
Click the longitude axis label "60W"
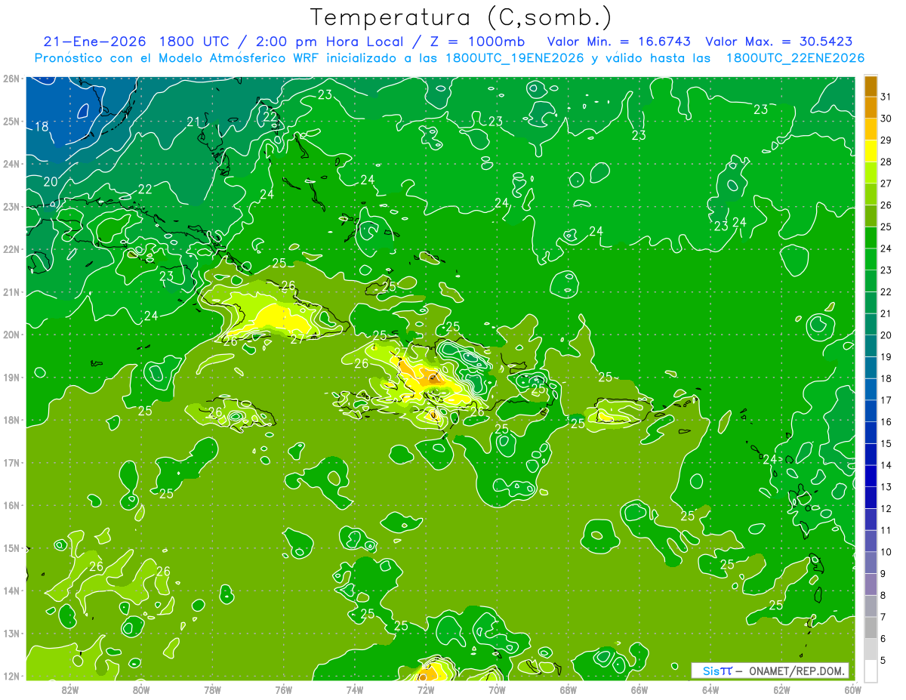coord(852,689)
